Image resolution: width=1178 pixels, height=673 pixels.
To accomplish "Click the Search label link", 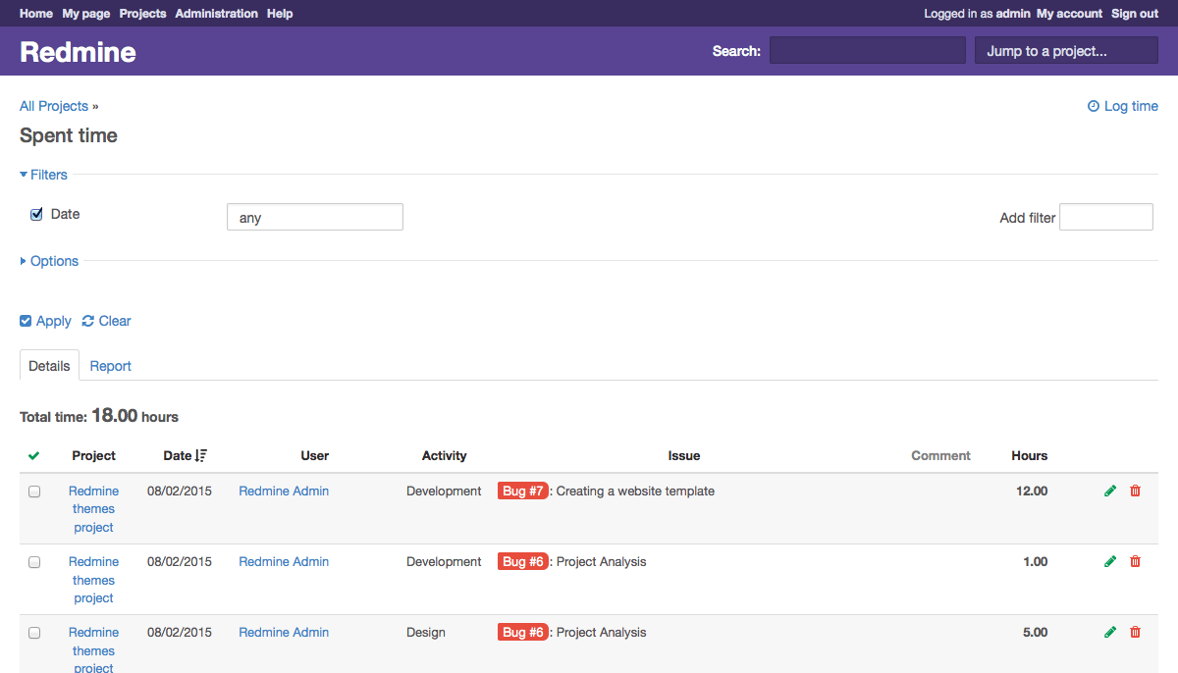I will tap(736, 51).
